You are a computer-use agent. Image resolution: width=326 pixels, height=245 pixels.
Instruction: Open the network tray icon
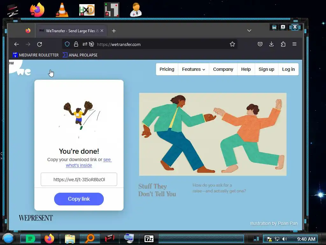[x=277, y=239]
